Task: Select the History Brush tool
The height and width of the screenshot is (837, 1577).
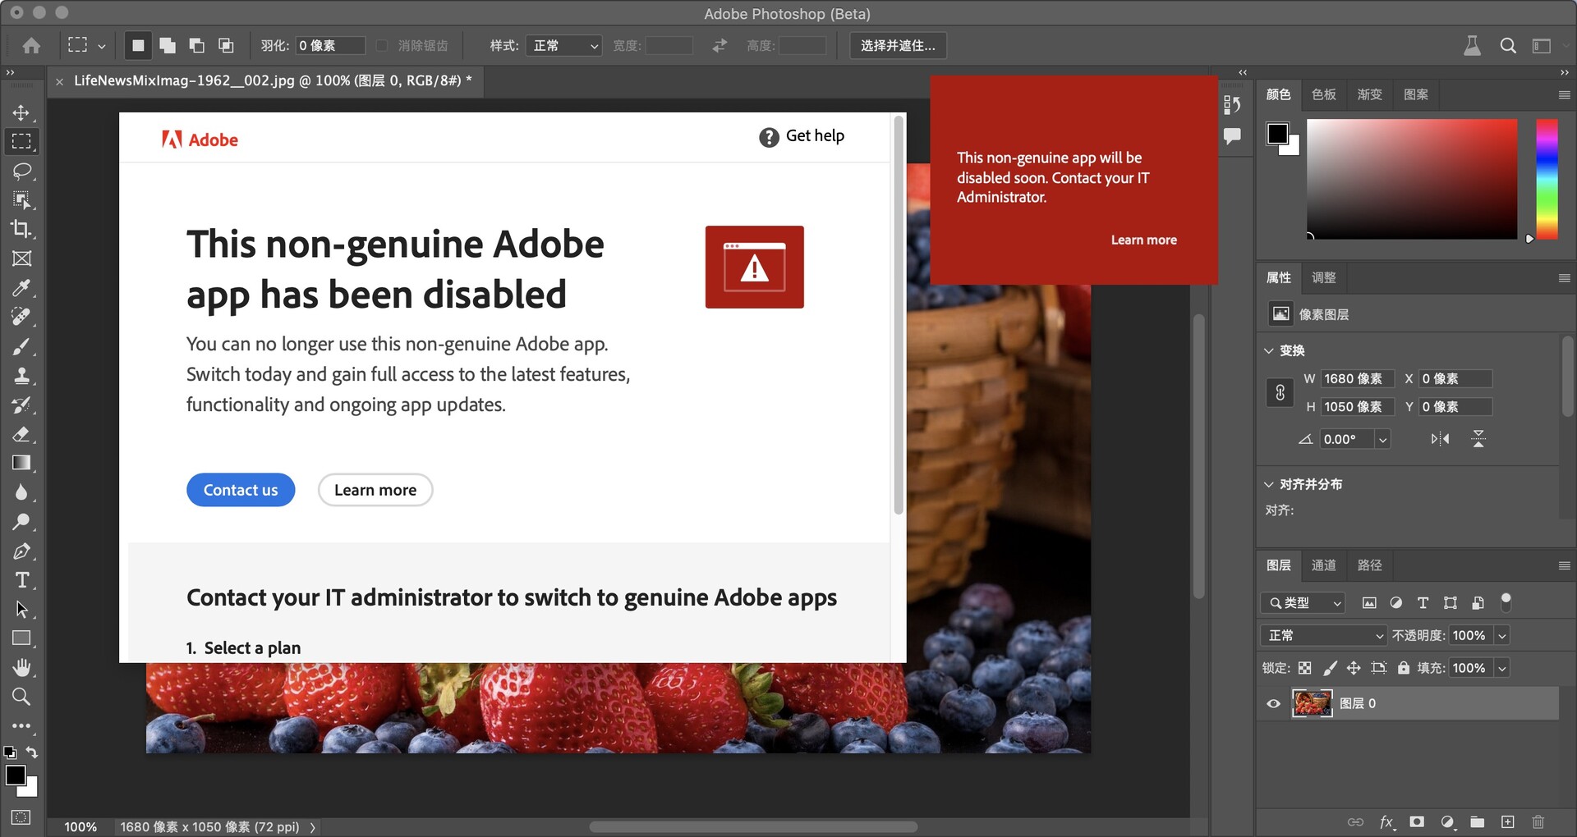Action: [x=21, y=405]
